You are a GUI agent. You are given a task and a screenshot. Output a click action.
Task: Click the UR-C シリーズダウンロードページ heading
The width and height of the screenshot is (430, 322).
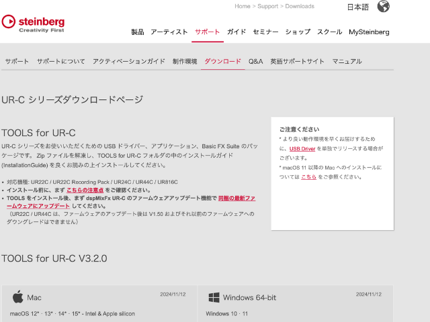(x=73, y=100)
